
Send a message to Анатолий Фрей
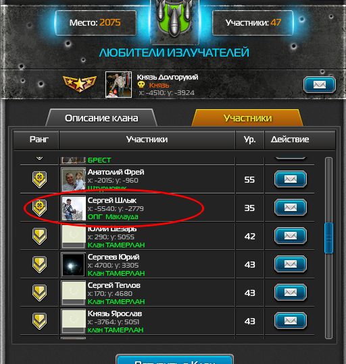coord(291,179)
